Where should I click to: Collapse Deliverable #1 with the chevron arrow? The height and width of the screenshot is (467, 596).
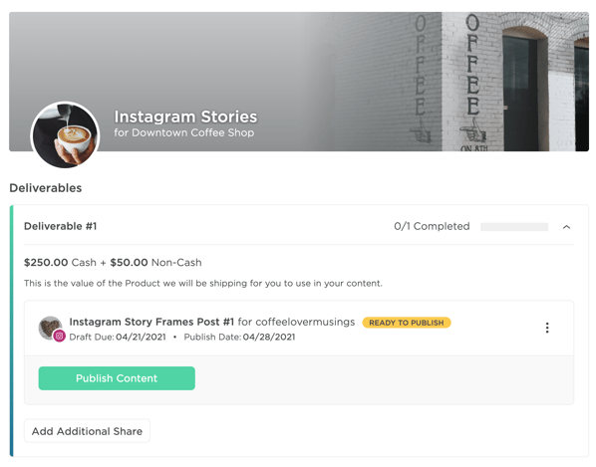click(x=566, y=227)
